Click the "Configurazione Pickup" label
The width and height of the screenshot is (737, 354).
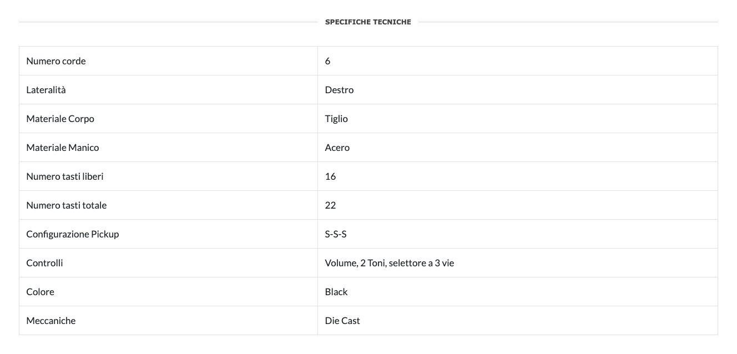[73, 234]
